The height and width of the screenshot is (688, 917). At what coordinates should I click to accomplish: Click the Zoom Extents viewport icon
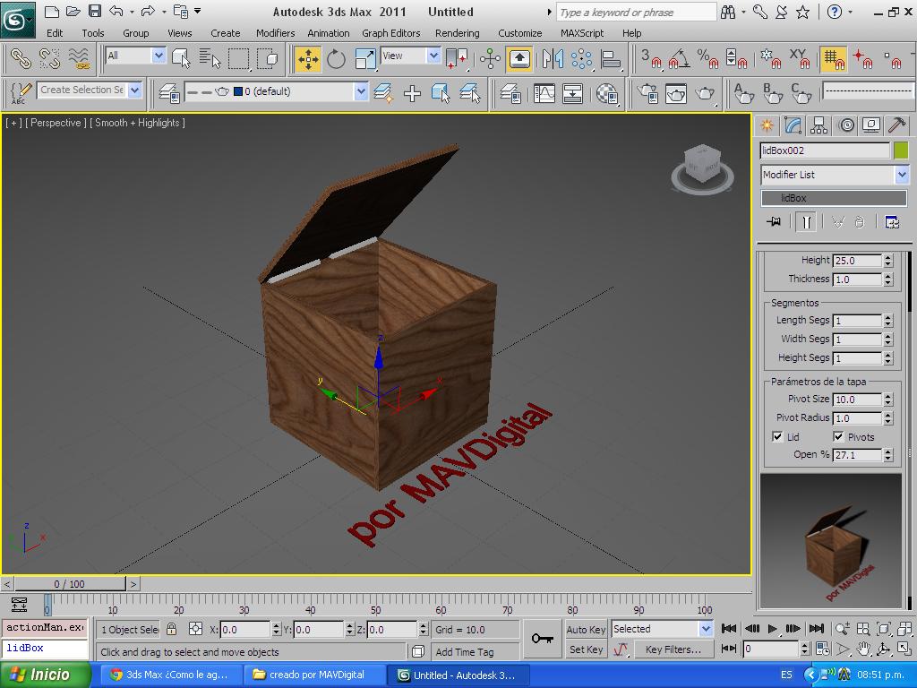click(884, 629)
